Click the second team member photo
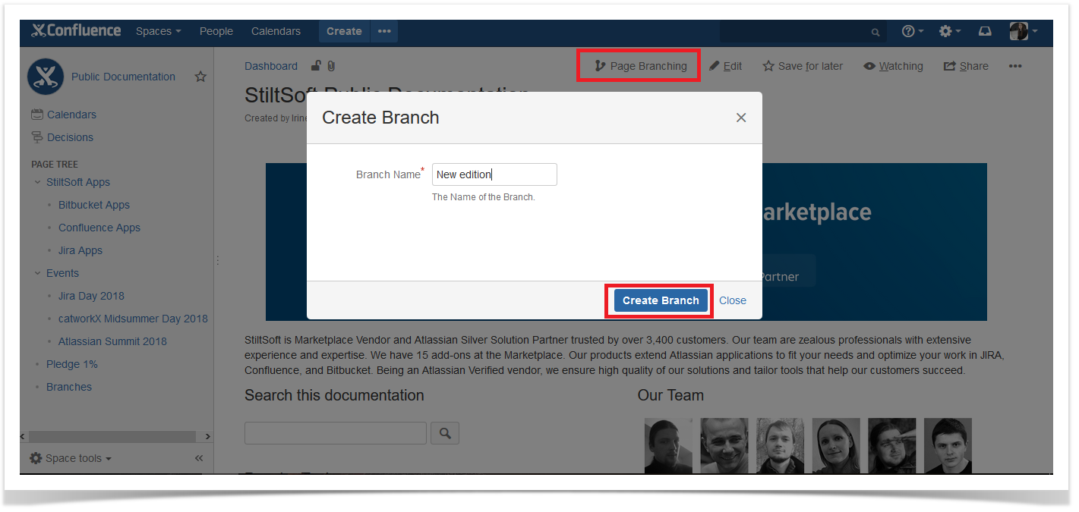Viewport: 1079px width, 512px height. [x=724, y=446]
